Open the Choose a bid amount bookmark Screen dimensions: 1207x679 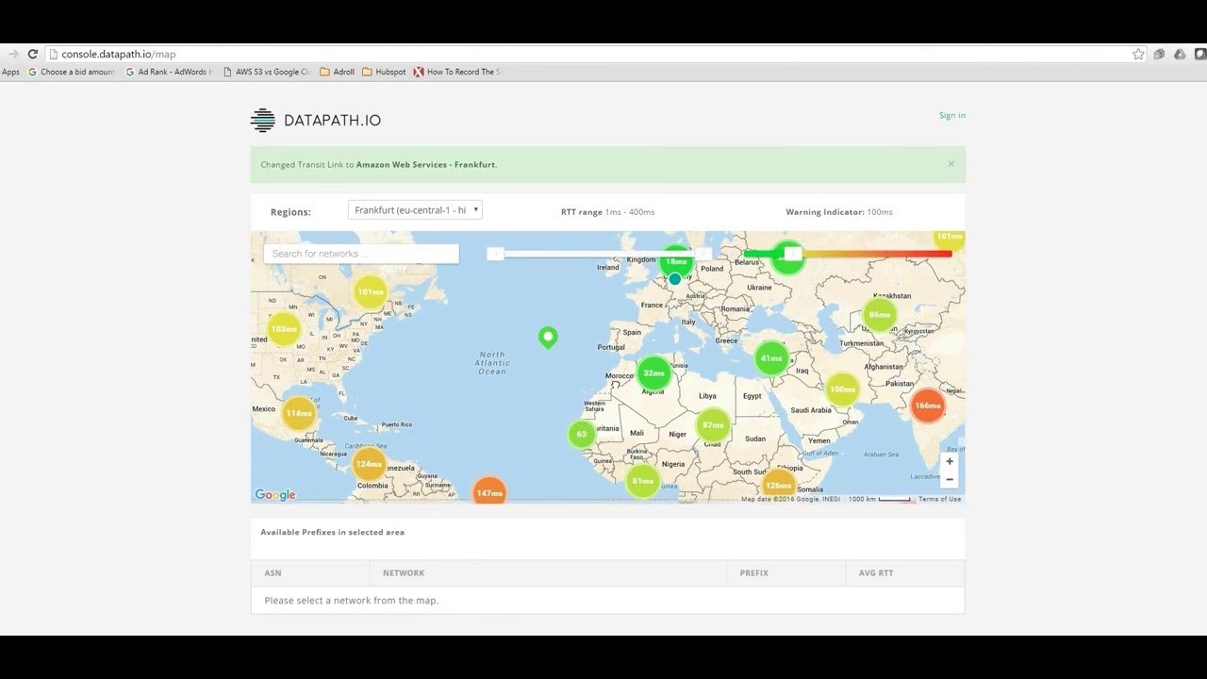click(72, 72)
